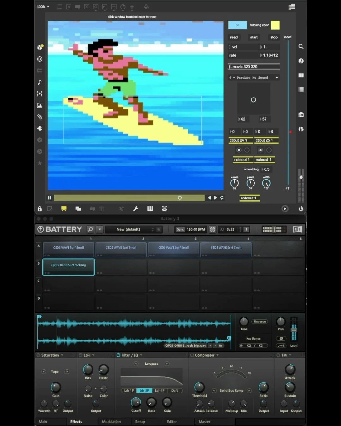Click the Sync tempo button
This screenshot has width=341, height=426.
pos(180,229)
